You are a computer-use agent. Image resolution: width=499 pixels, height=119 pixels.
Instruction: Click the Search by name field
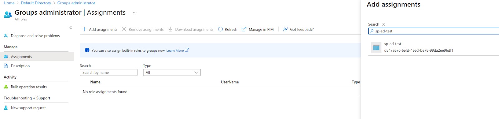point(109,73)
